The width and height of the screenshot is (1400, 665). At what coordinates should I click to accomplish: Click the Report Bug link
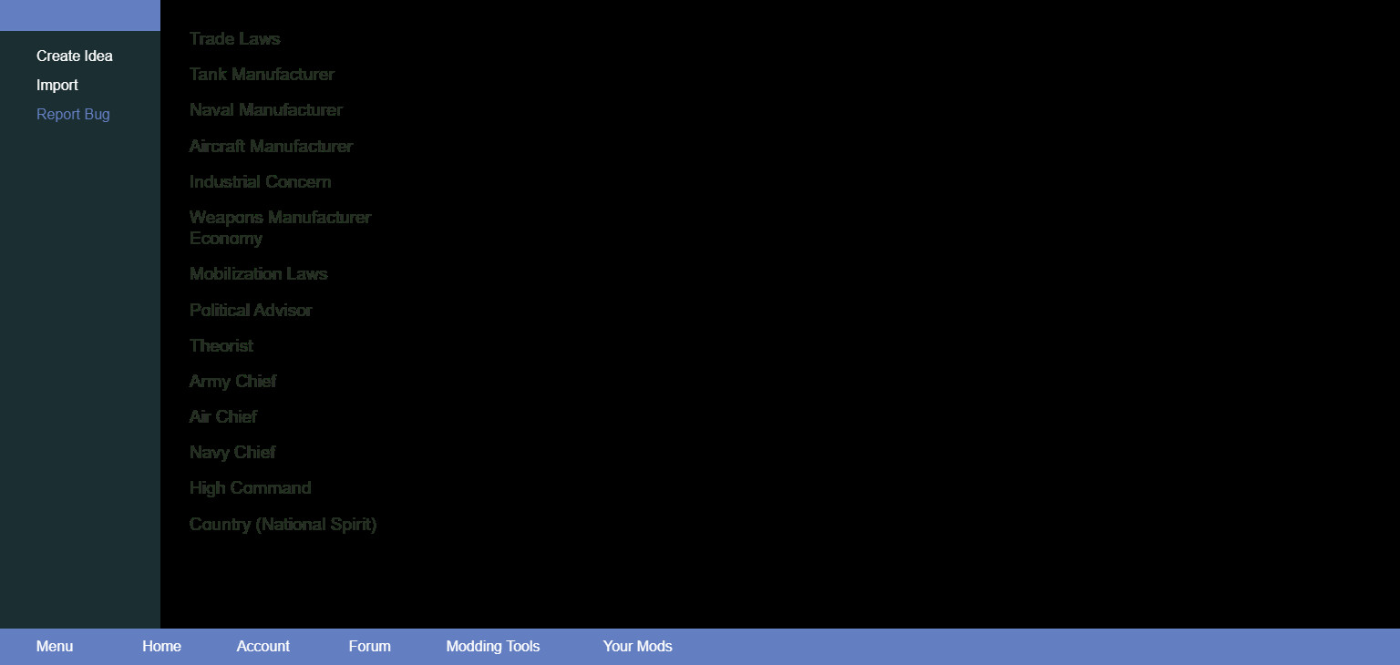73,115
